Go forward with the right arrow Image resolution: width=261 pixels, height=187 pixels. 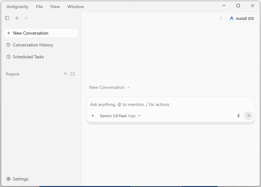pos(26,18)
